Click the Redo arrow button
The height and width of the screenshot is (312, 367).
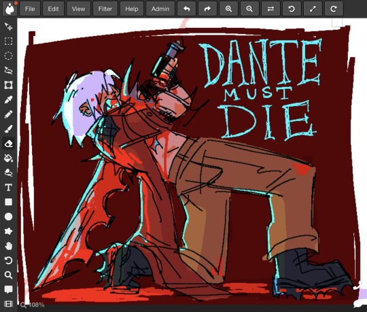point(207,9)
